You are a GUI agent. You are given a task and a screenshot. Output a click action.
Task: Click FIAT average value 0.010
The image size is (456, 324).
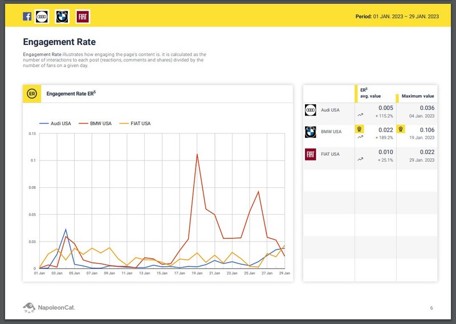386,152
